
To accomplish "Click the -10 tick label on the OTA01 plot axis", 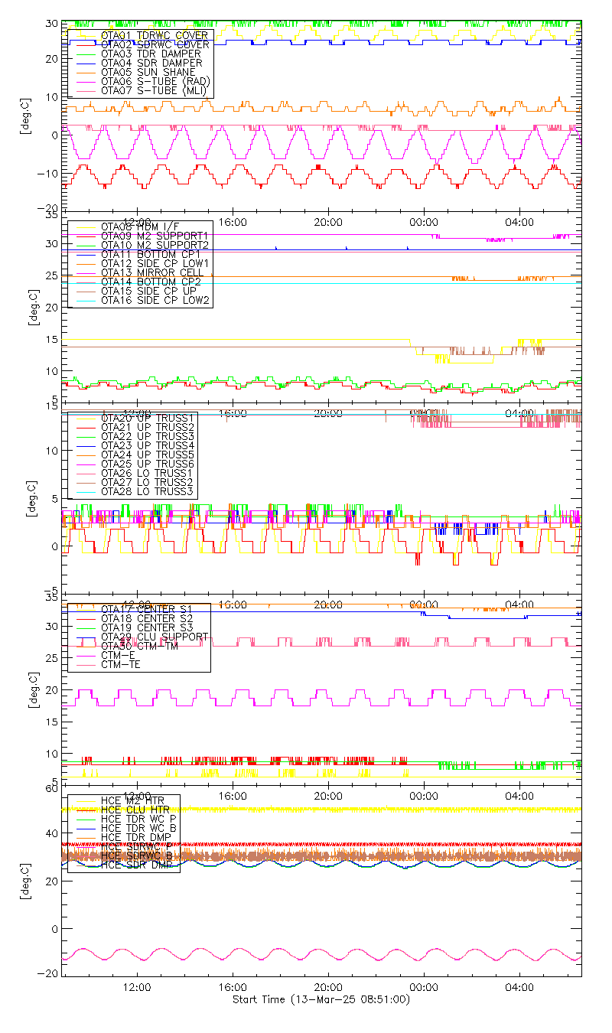I will tap(49, 172).
